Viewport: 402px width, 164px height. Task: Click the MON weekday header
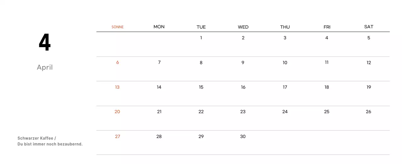(159, 27)
